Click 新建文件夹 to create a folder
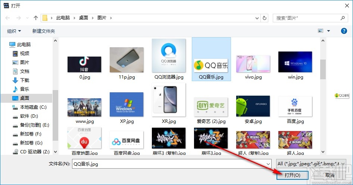 click(x=43, y=31)
